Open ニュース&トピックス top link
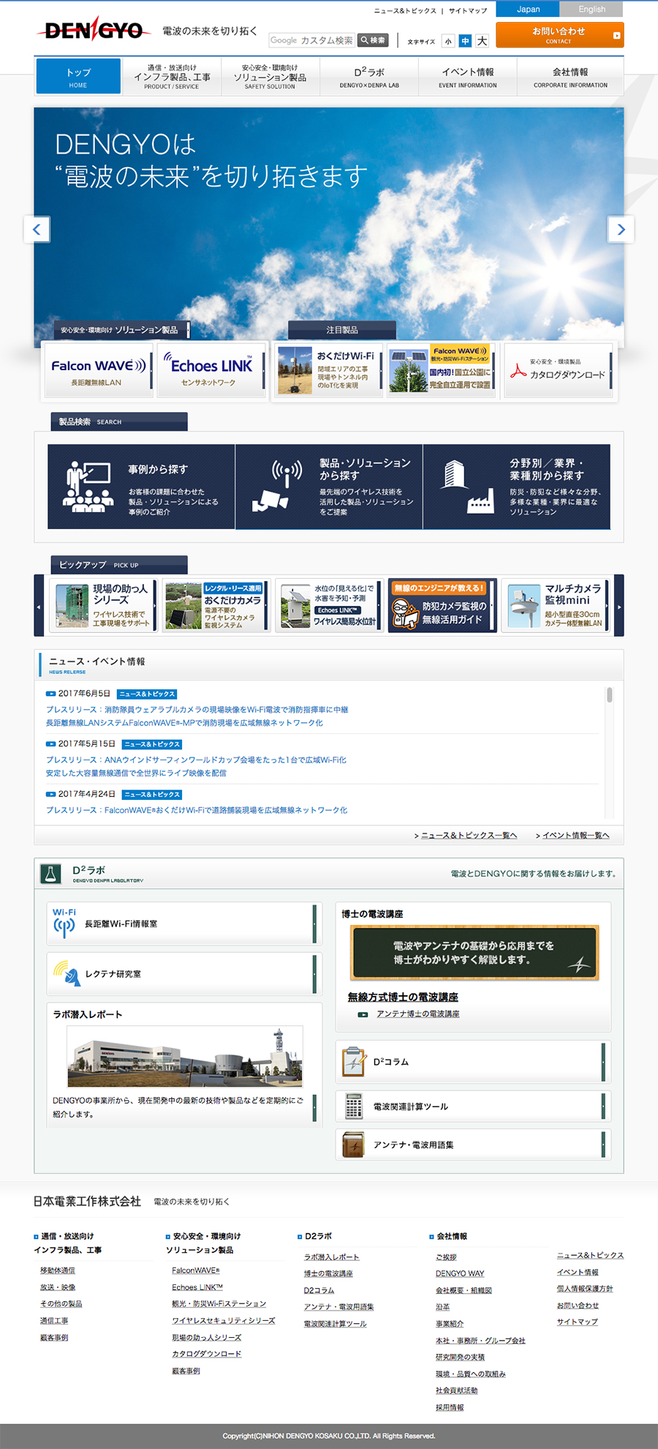The width and height of the screenshot is (658, 1449). [x=405, y=11]
